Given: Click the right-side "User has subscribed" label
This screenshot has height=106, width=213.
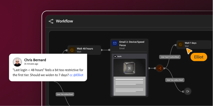Looking at the screenshot, I should (175, 80).
